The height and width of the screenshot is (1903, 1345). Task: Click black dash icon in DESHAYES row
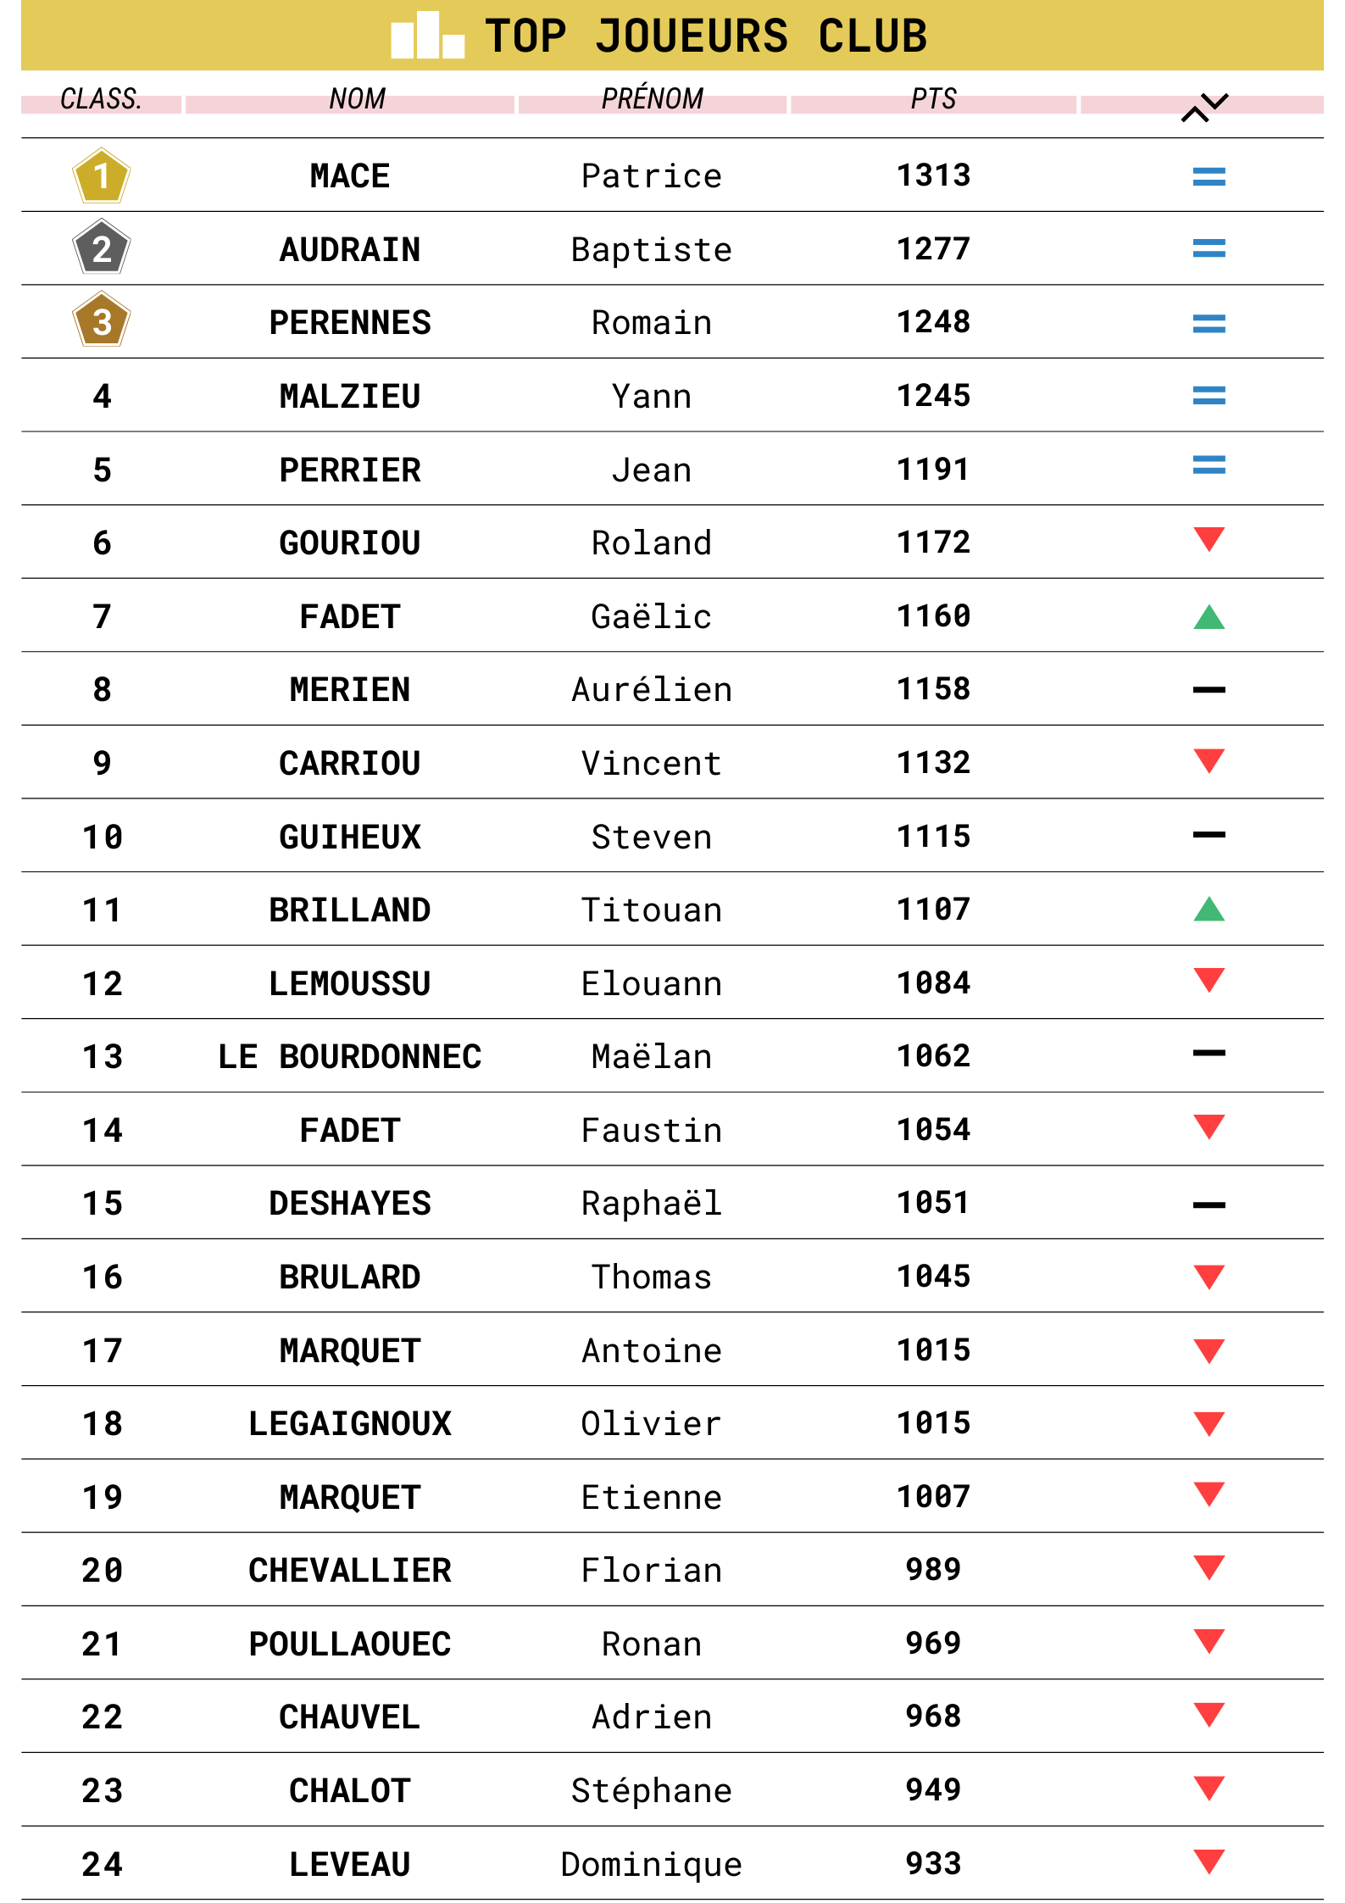(x=1208, y=1205)
